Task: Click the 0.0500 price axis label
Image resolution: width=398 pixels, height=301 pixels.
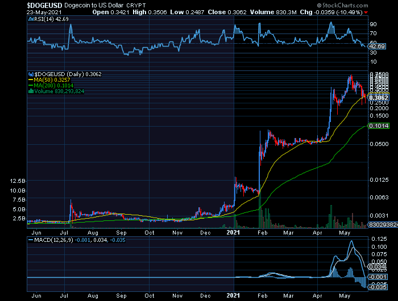Action: pyautogui.click(x=379, y=144)
